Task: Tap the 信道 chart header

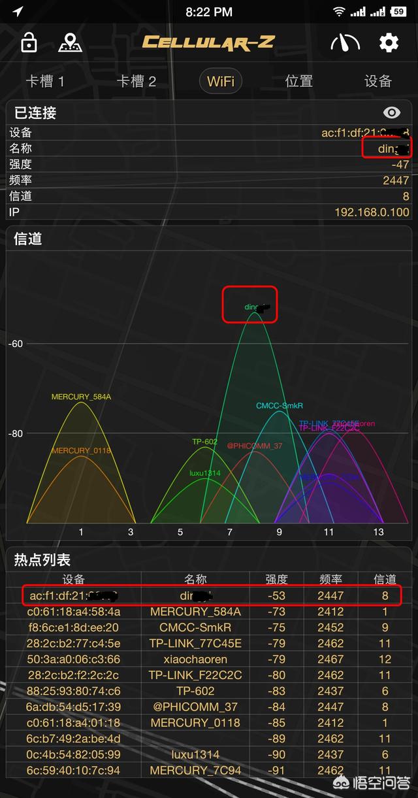Action: point(28,239)
